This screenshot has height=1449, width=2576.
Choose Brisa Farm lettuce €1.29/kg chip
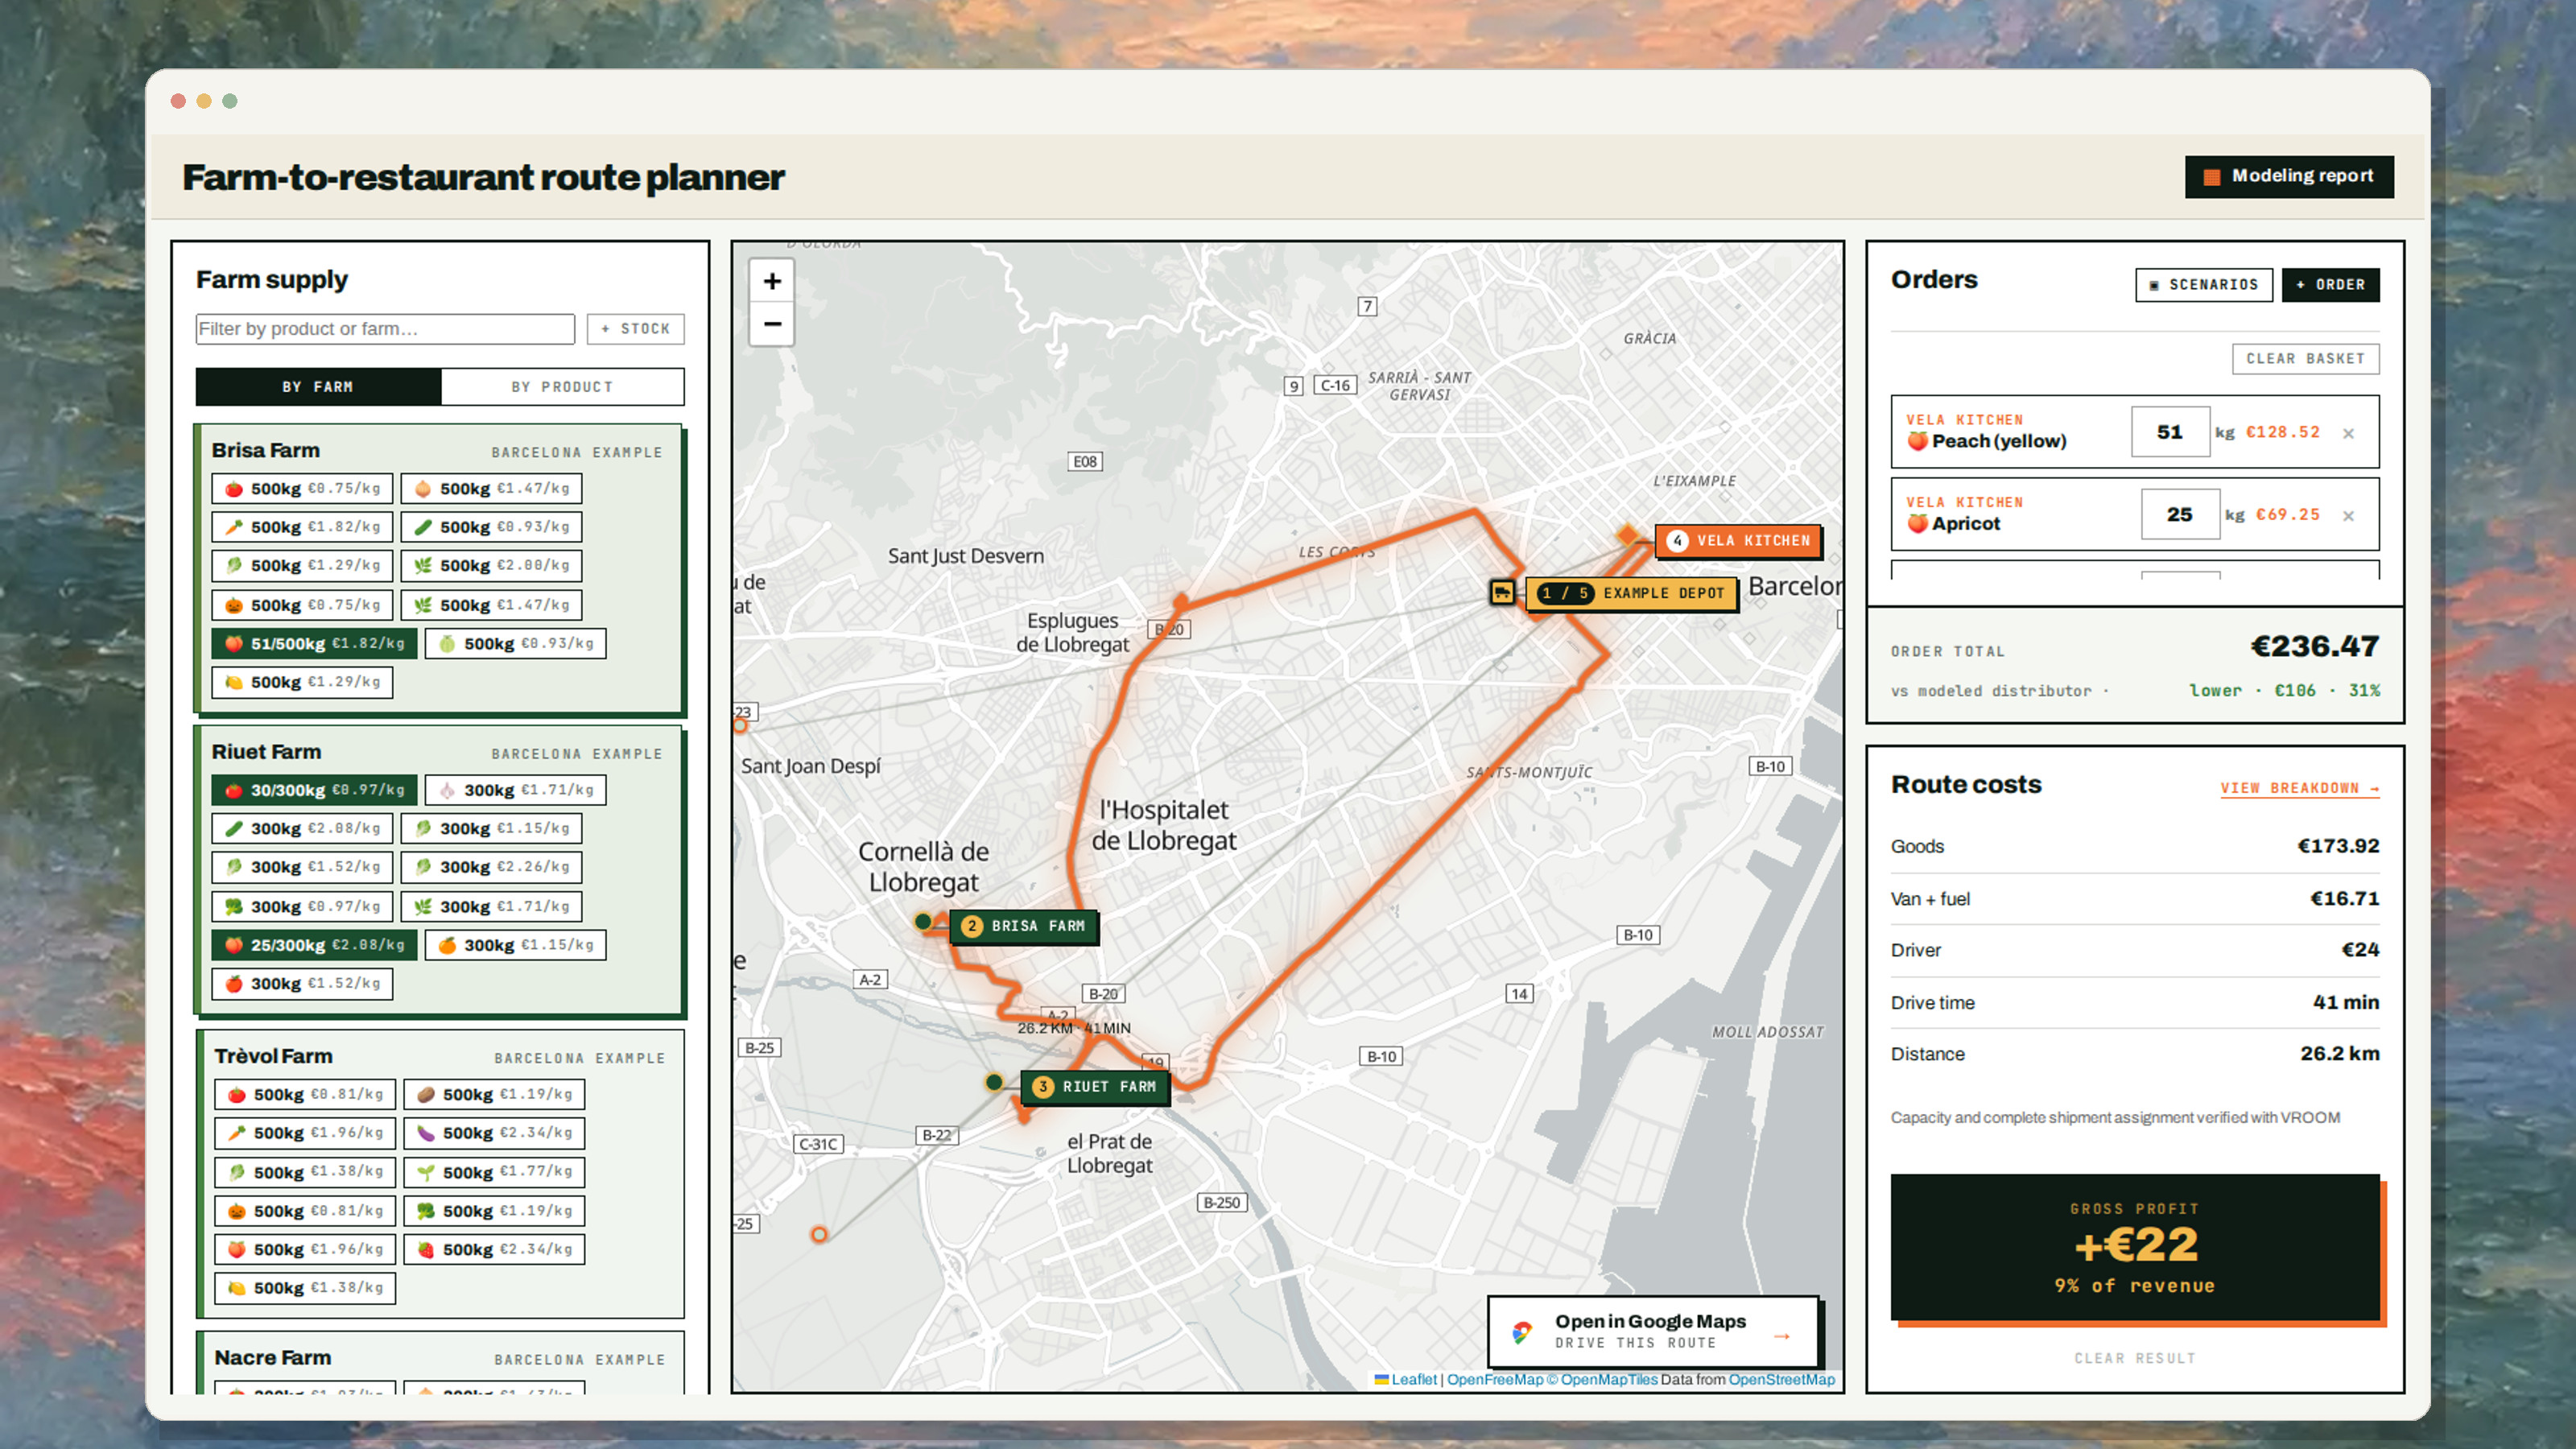(x=302, y=565)
